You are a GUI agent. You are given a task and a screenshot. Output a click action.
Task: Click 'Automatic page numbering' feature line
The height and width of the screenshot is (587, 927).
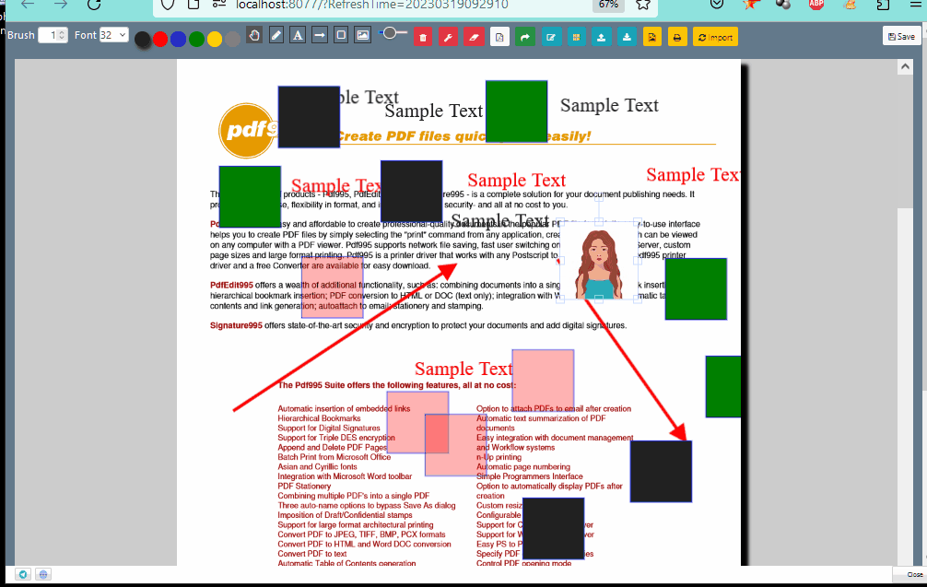523,467
